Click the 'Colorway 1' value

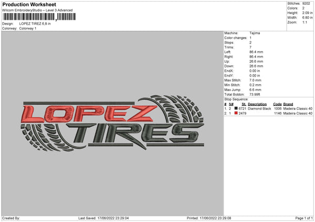pyautogui.click(x=28, y=28)
